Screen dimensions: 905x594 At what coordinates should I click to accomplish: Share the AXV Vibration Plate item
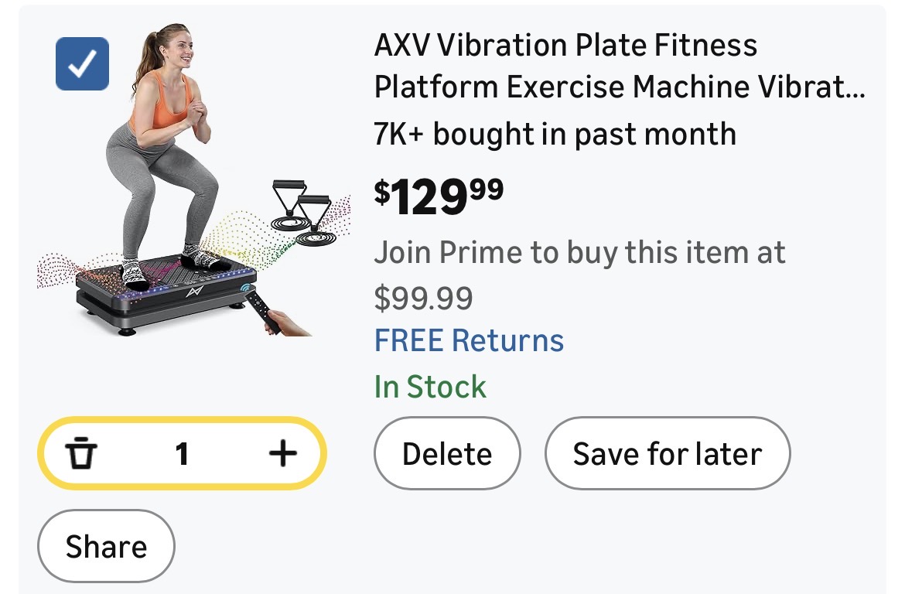(106, 547)
